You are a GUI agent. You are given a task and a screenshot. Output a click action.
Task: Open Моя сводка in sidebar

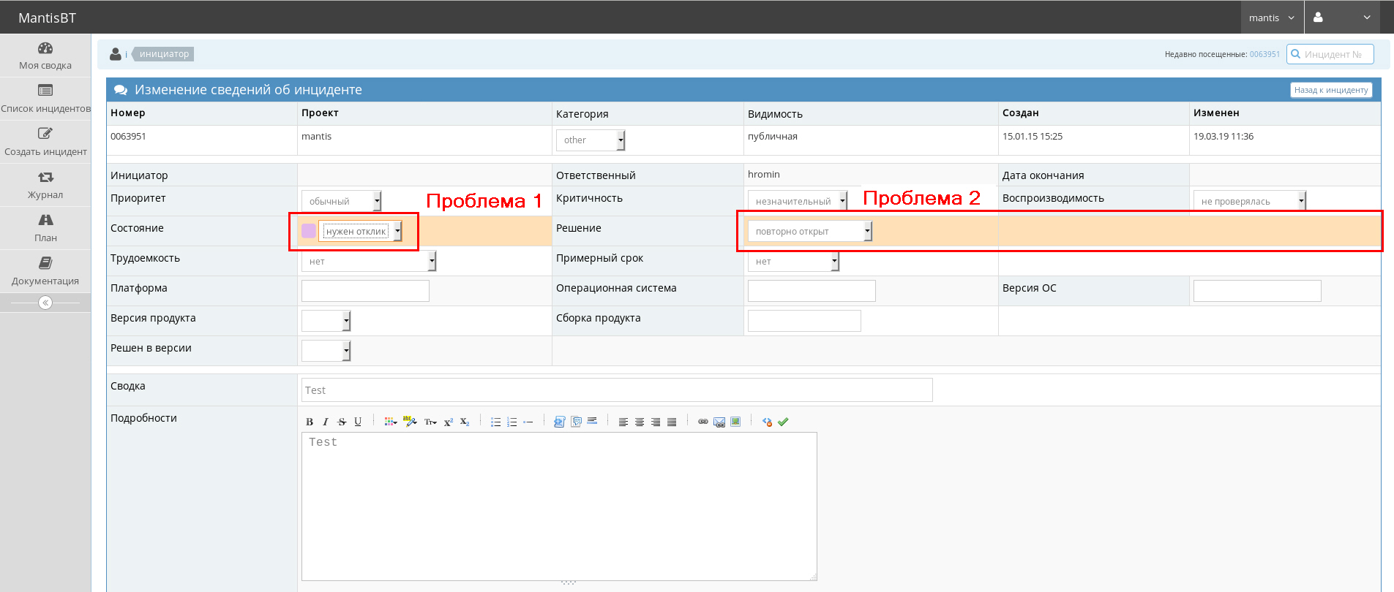pos(45,56)
